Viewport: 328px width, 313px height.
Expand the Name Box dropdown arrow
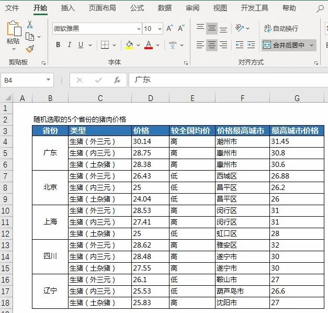point(49,80)
